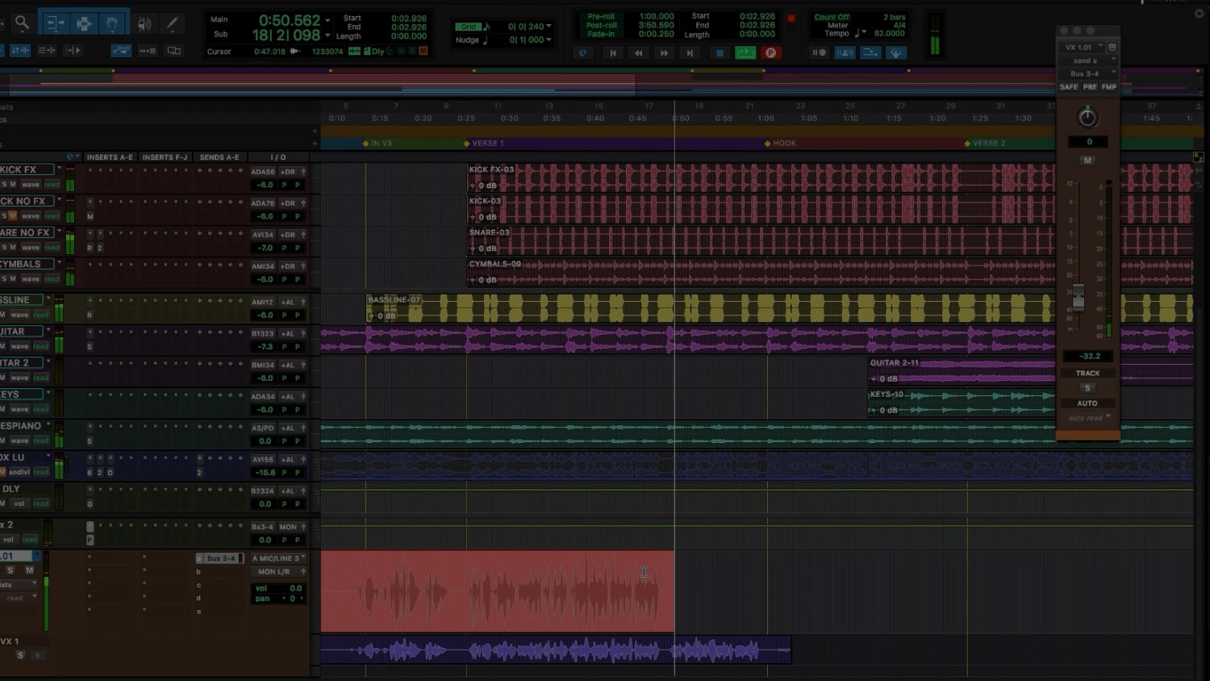This screenshot has width=1210, height=681.
Task: Click the Online sync clock icon
Action: click(582, 53)
